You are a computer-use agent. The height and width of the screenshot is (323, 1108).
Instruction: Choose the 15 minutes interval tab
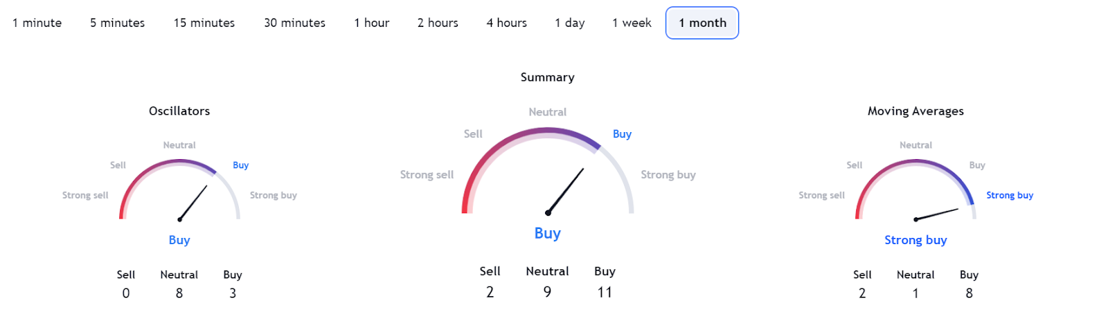tap(204, 23)
